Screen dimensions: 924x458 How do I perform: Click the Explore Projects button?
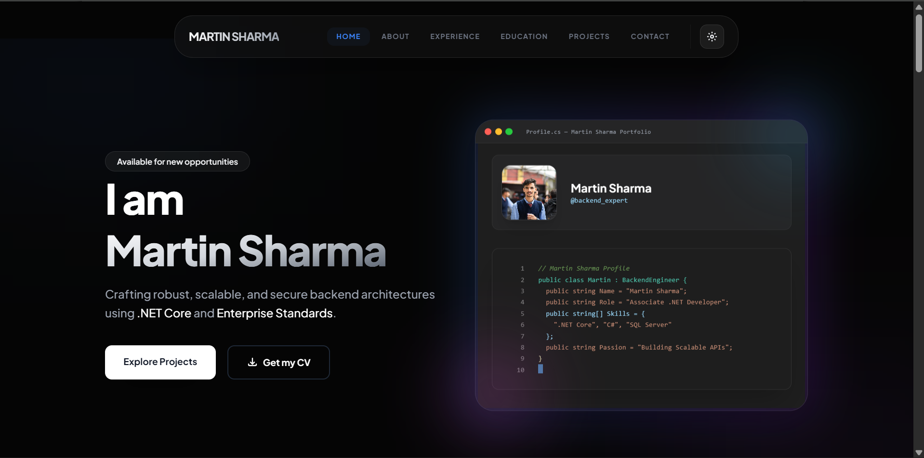pyautogui.click(x=160, y=362)
